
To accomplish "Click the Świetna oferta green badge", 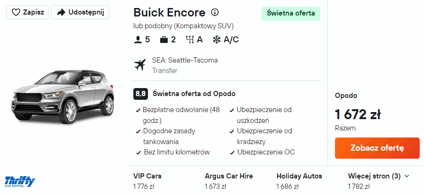I will [x=291, y=13].
